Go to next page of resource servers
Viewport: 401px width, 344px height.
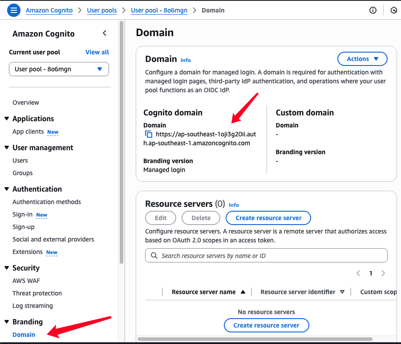[383, 273]
